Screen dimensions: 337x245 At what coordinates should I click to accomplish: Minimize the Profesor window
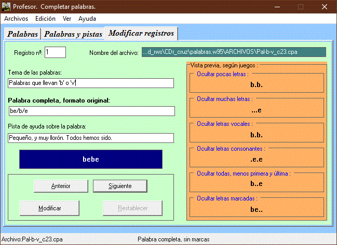(277, 7)
